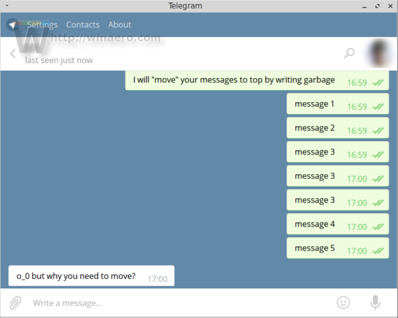Click the 17:00 timestamp on 'message 4'

click(x=357, y=227)
